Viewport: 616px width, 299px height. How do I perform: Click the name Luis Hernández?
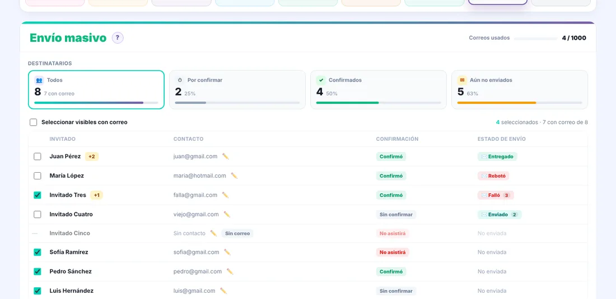click(x=72, y=291)
